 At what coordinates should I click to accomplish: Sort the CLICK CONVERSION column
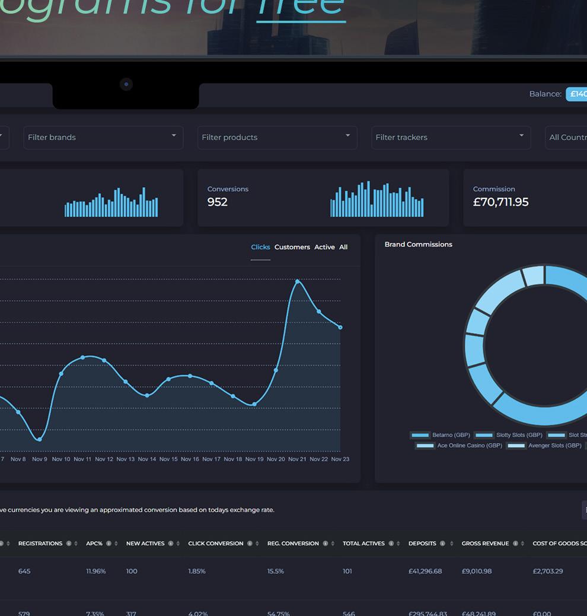point(257,543)
